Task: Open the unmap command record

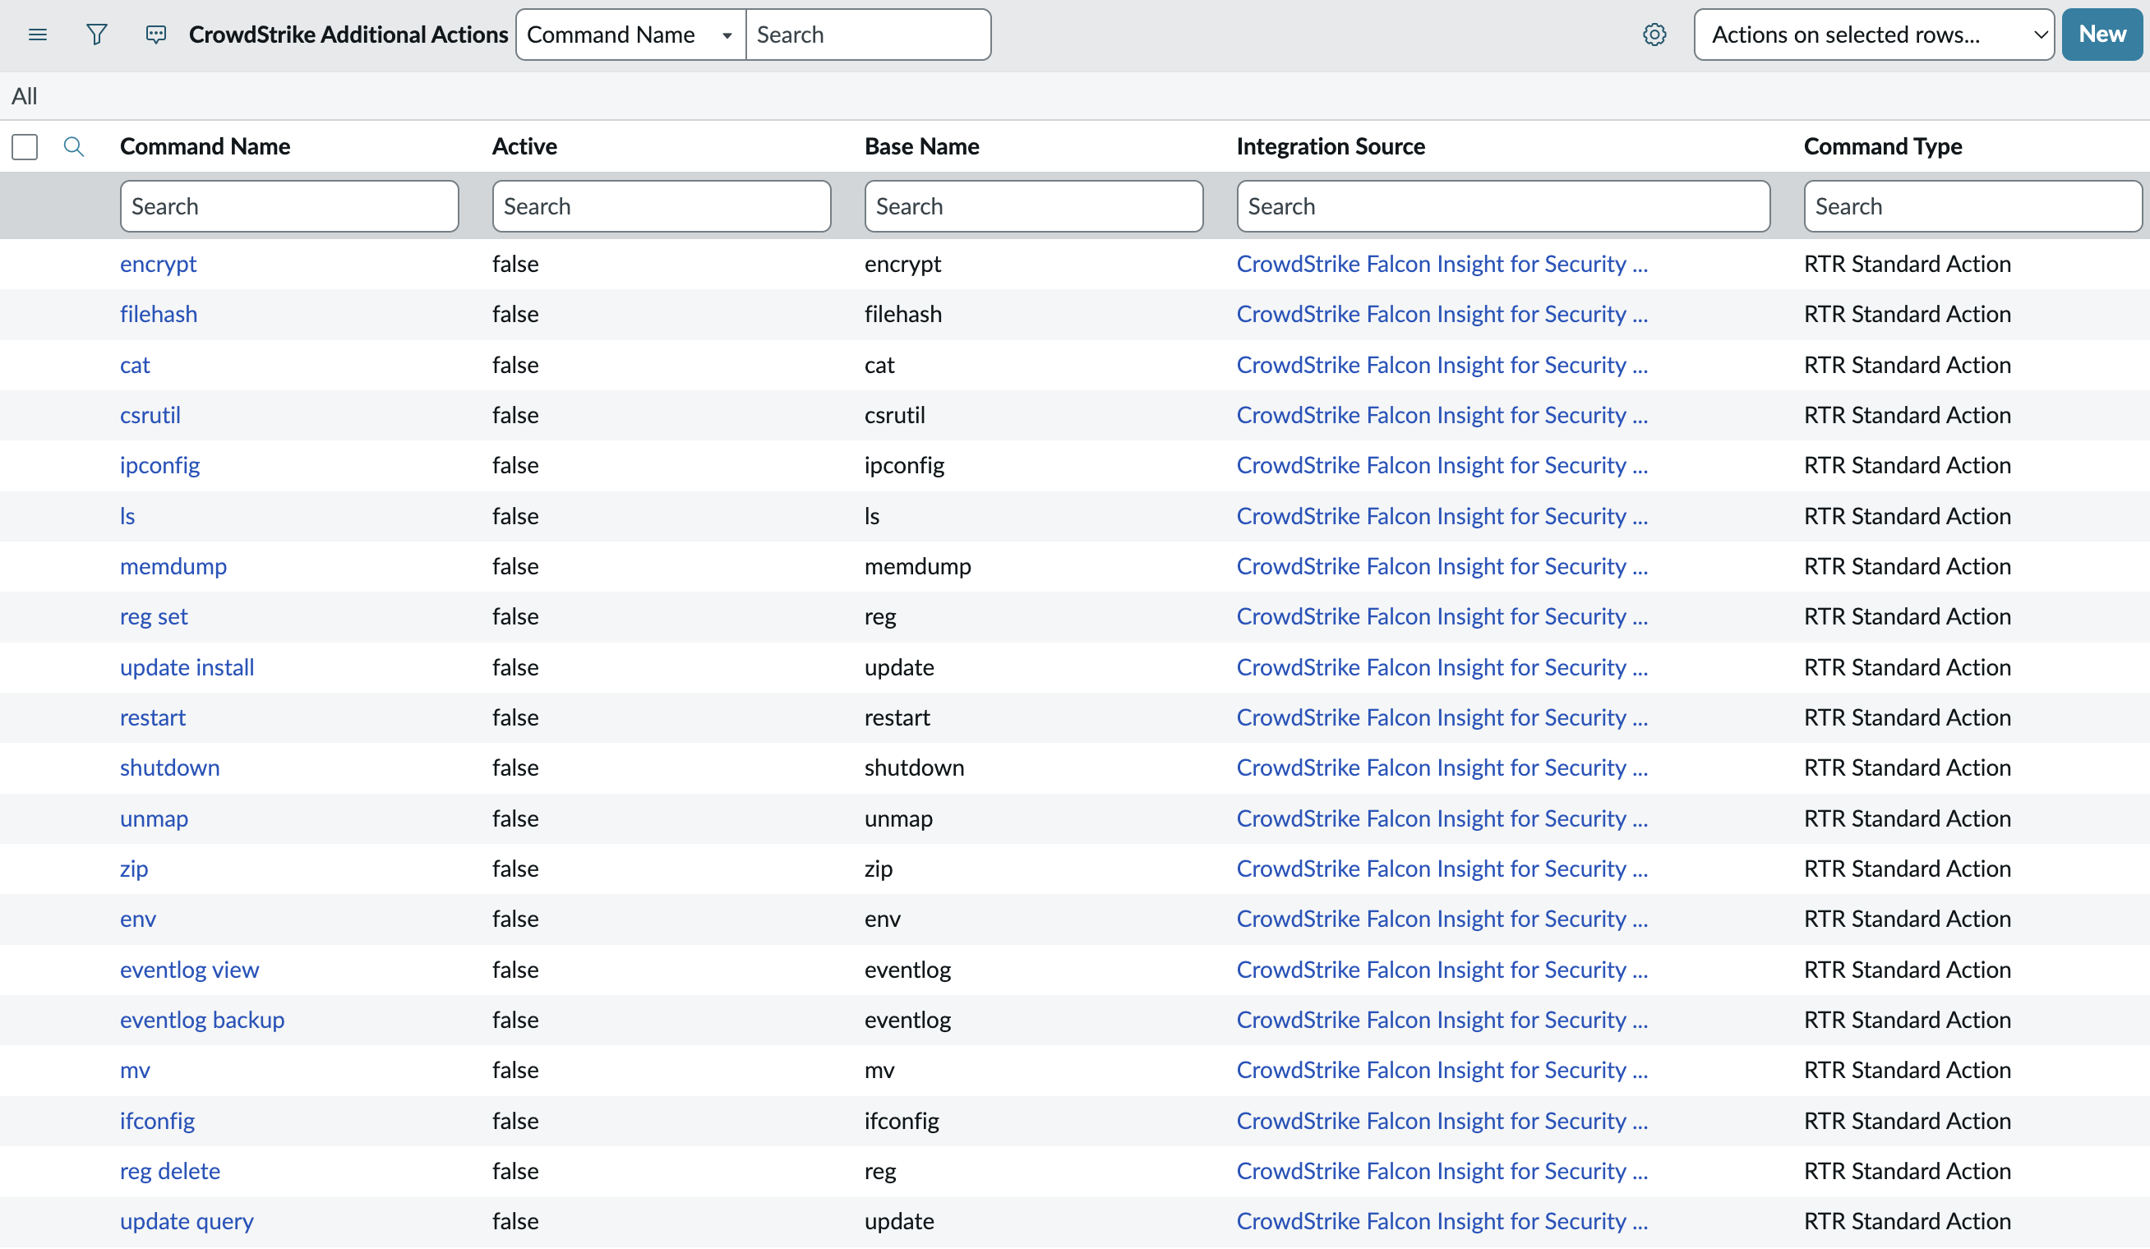Action: (154, 818)
